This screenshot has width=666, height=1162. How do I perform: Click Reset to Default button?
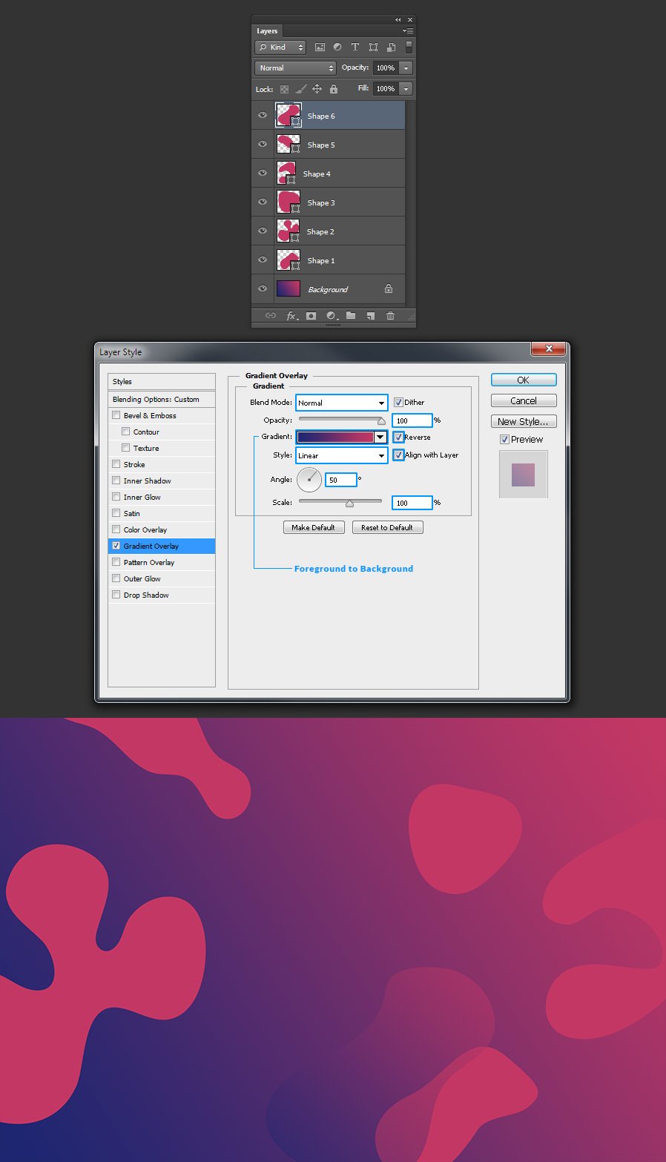387,527
